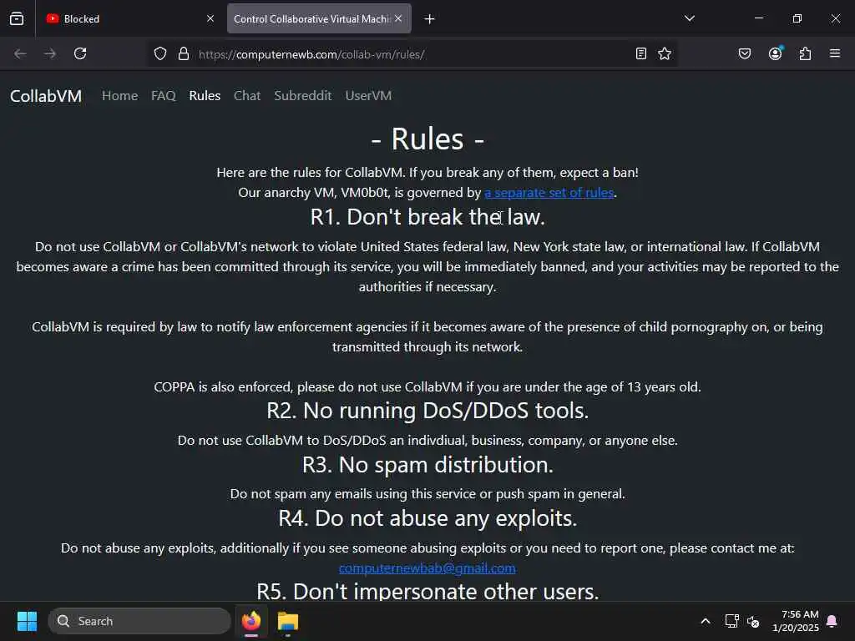The width and height of the screenshot is (855, 641).
Task: Follow 'a separate set of rules' link
Action: click(x=549, y=193)
